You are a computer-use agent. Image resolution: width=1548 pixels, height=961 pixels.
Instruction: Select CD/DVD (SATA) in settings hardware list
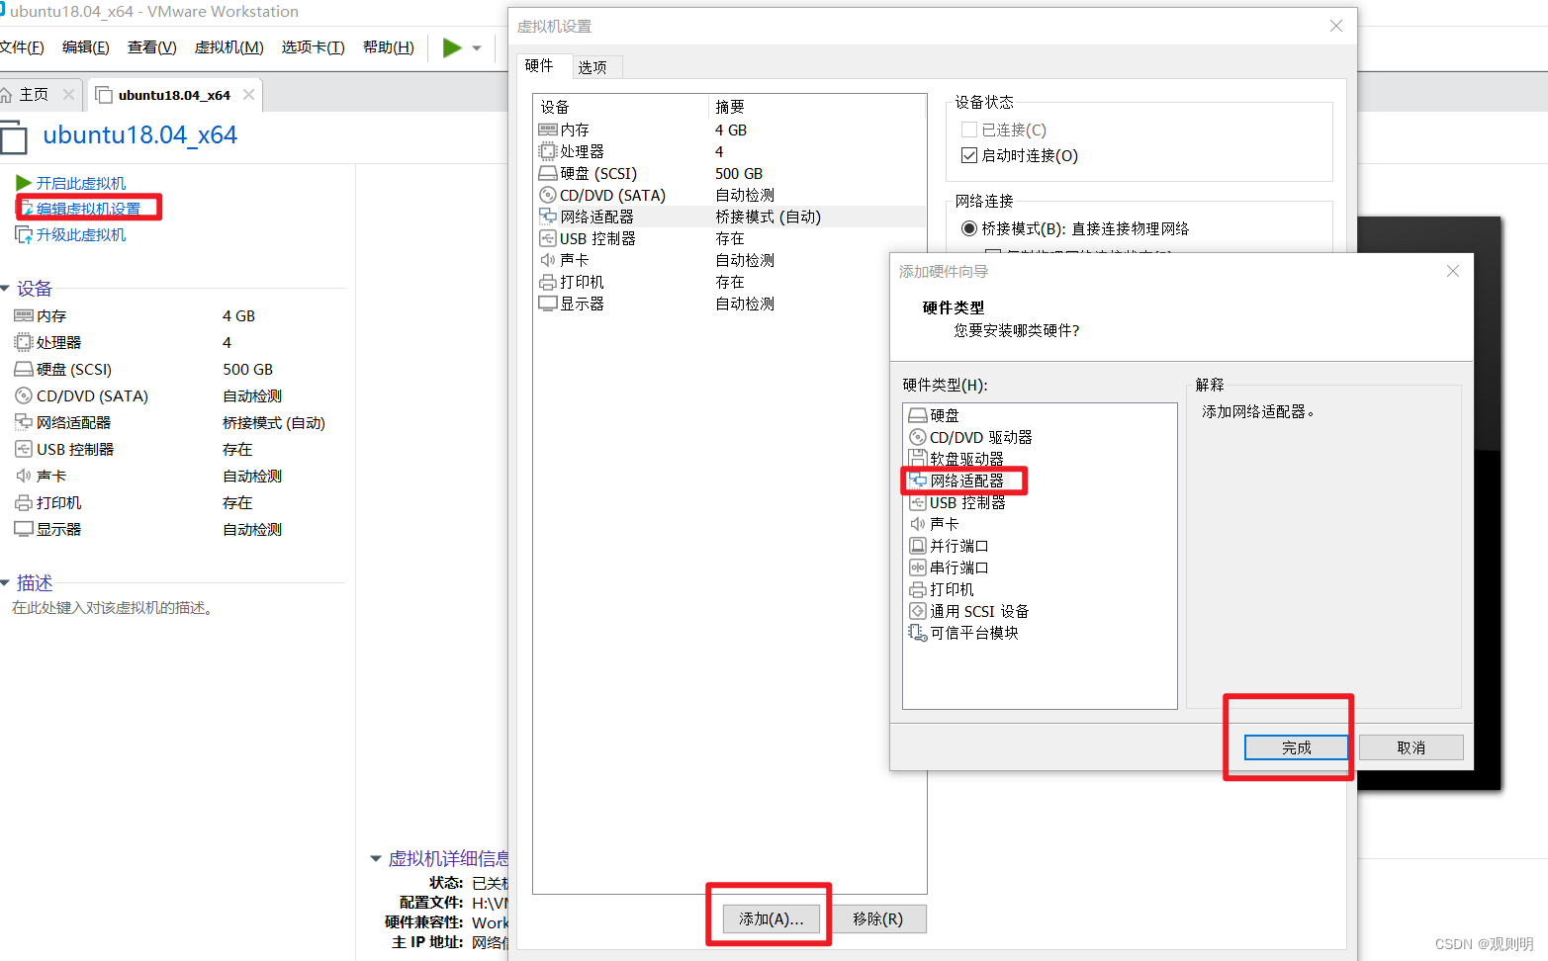[730, 195]
